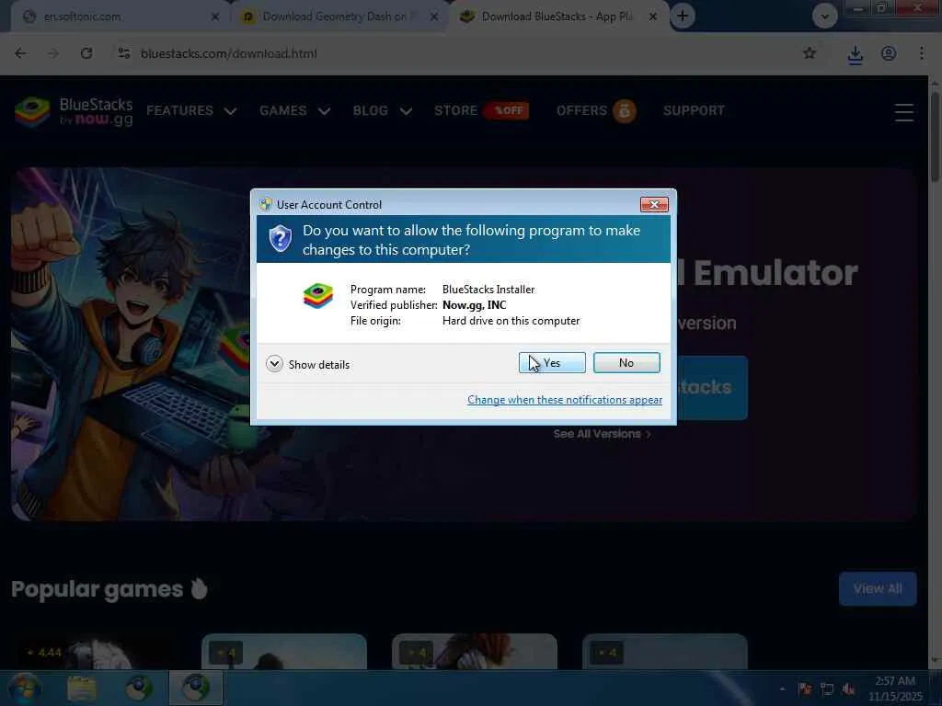The width and height of the screenshot is (942, 706).
Task: Open the site hamburger menu
Action: [x=904, y=112]
